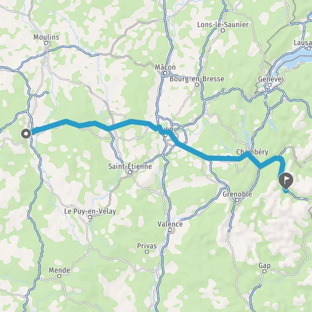Viewport: 312px width, 312px height.
Task: Select the Le Puy-en-Velay city marker
Action: click(90, 217)
